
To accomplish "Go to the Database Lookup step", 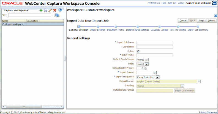I will [159, 30].
